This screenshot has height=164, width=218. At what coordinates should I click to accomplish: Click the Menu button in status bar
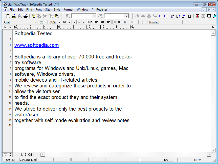[x=165, y=160]
